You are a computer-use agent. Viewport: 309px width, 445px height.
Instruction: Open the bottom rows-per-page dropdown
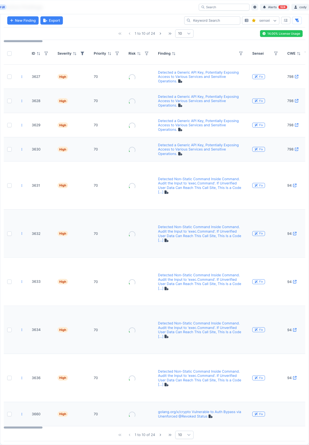point(184,435)
